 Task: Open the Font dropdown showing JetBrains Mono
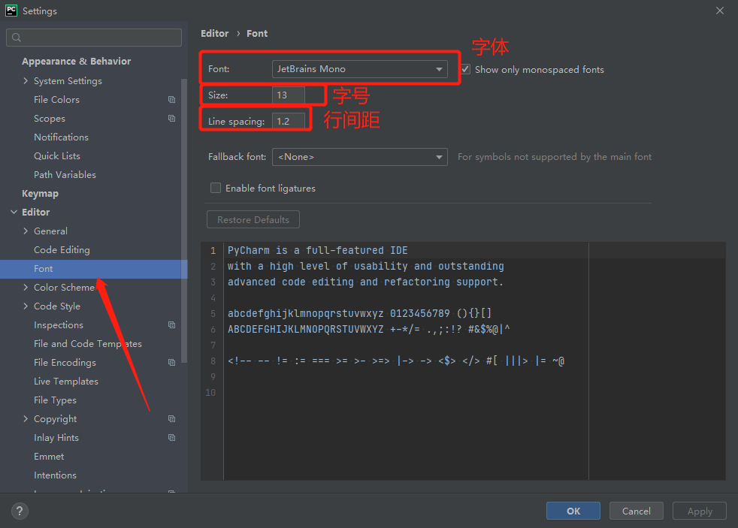pos(359,68)
